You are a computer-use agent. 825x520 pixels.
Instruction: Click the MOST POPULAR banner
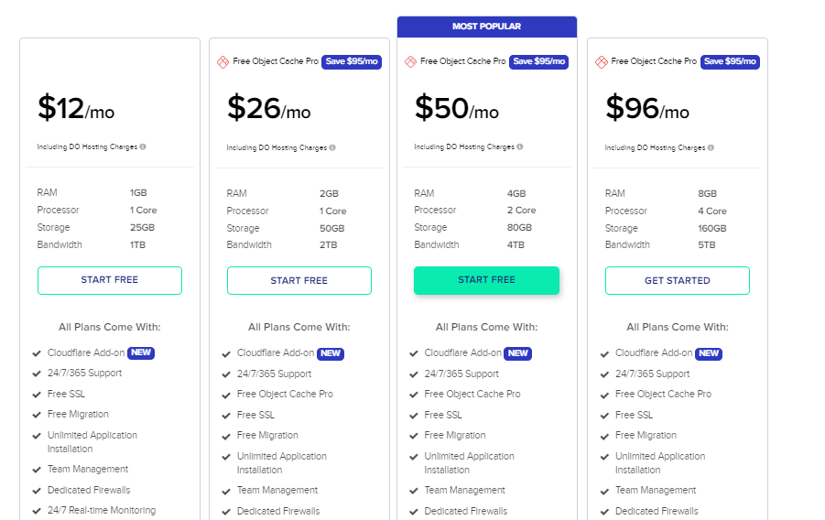pos(487,27)
